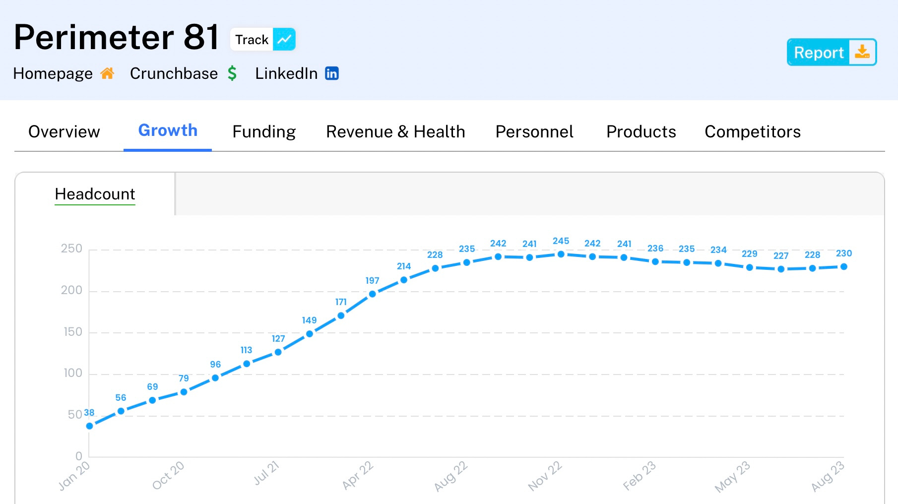Image resolution: width=898 pixels, height=504 pixels.
Task: Click the Track chart trend icon
Action: point(284,39)
